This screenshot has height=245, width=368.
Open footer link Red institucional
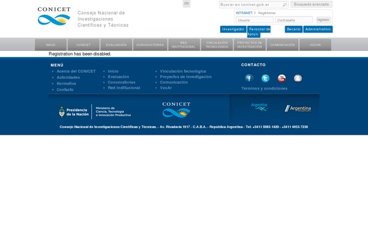coord(124,88)
